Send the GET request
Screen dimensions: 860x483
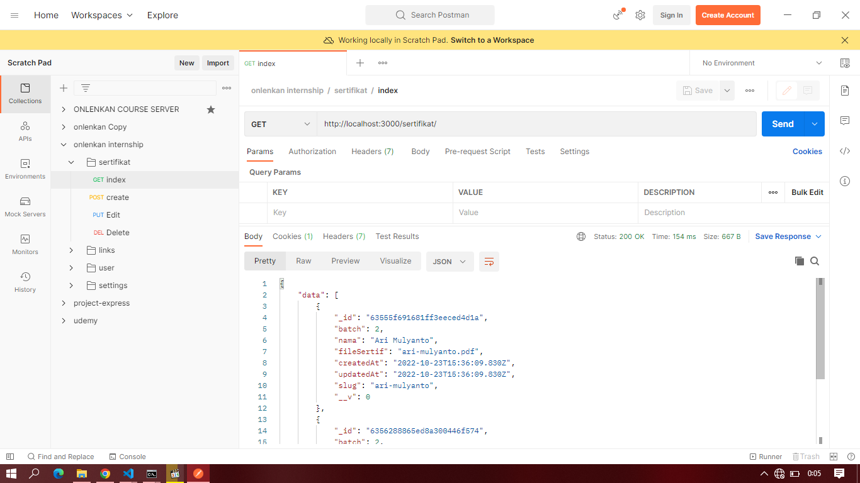click(783, 124)
